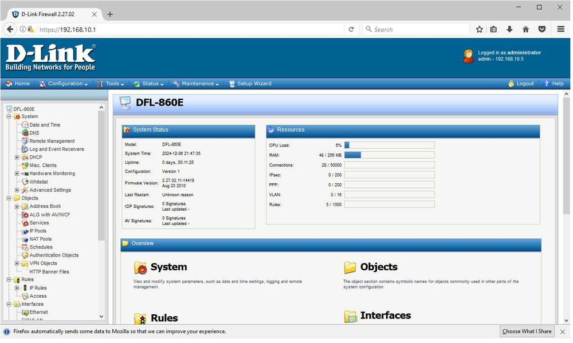Image resolution: width=573 pixels, height=343 pixels.
Task: Open the Pocket shield icon
Action: pyautogui.click(x=542, y=30)
